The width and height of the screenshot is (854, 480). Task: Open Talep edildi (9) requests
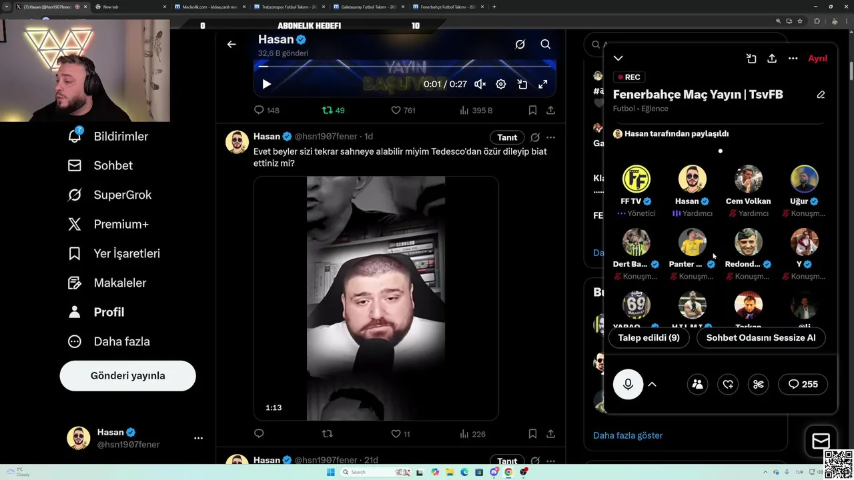tap(649, 338)
